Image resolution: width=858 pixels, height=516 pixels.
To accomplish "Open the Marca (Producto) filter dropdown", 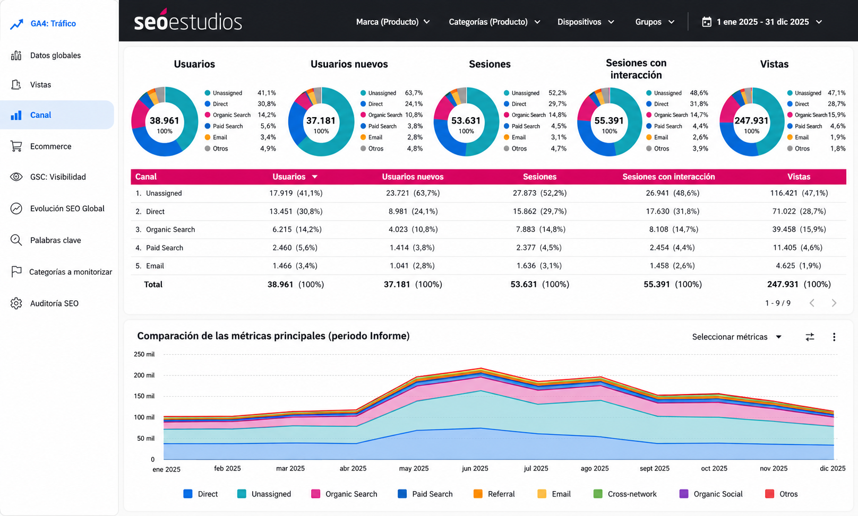I will click(393, 22).
